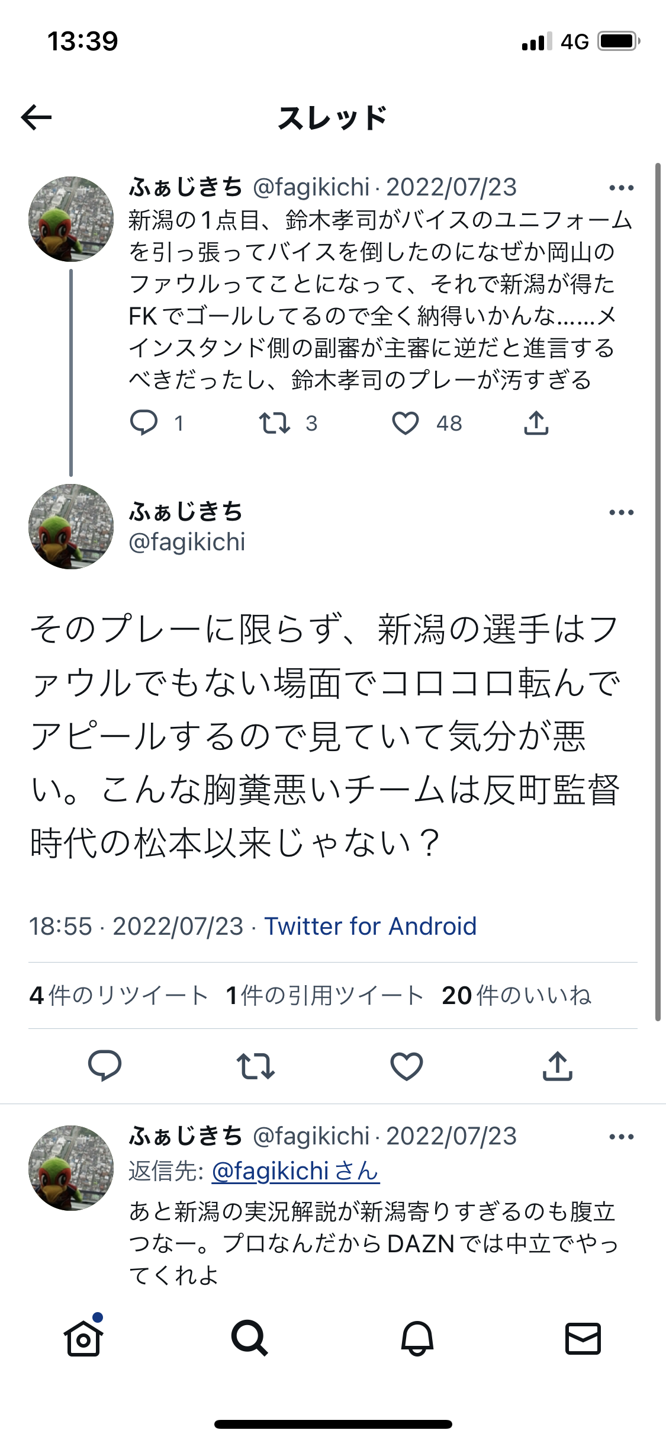666x1443 pixels.
Task: Open more options on the main tweet
Action: 621,512
